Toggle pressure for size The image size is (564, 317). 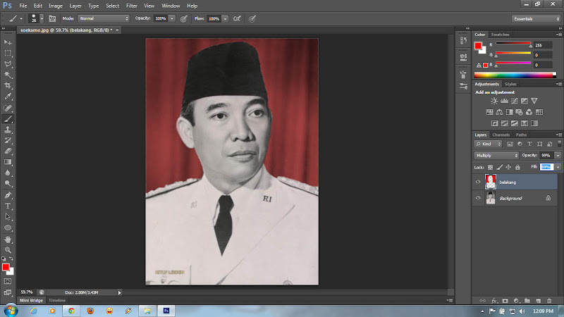[252, 19]
